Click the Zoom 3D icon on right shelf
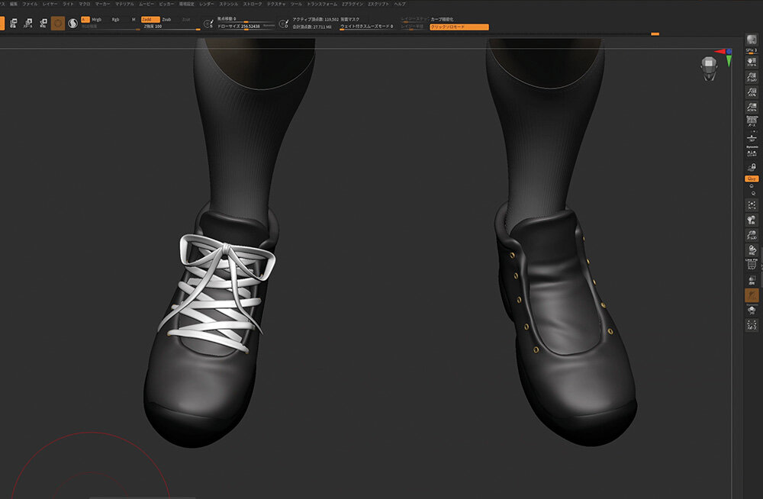The height and width of the screenshot is (499, 763). (x=752, y=235)
